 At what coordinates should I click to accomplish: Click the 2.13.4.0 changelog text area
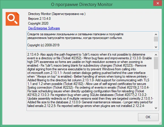[90, 81]
